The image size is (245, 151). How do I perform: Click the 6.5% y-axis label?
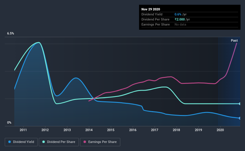pos(10,33)
